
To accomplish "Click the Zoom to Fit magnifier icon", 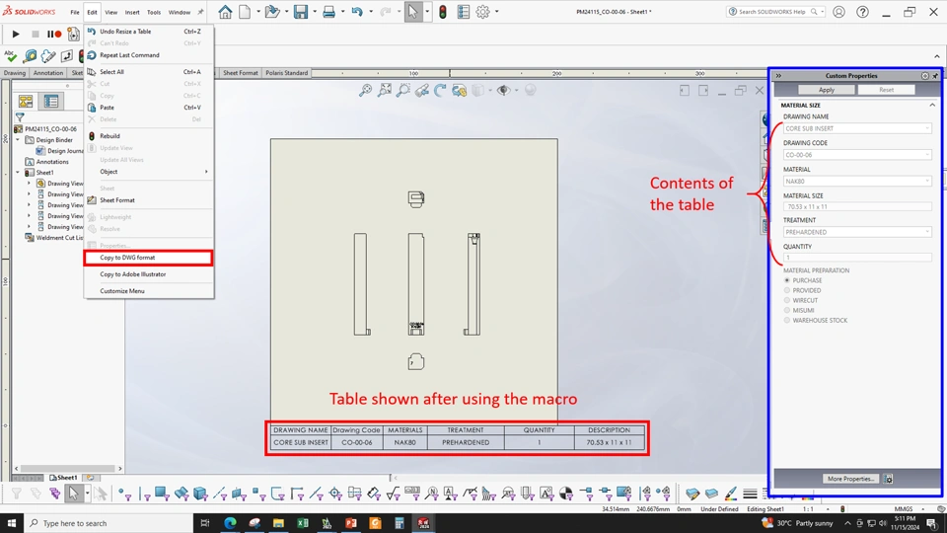I will (365, 91).
